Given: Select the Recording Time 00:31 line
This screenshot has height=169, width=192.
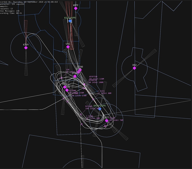Looking at the screenshot, I should pos(11,13).
